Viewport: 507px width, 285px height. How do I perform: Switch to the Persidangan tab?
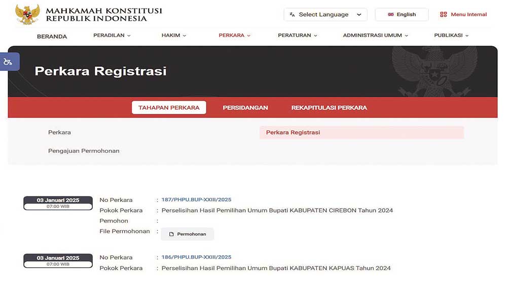point(245,107)
